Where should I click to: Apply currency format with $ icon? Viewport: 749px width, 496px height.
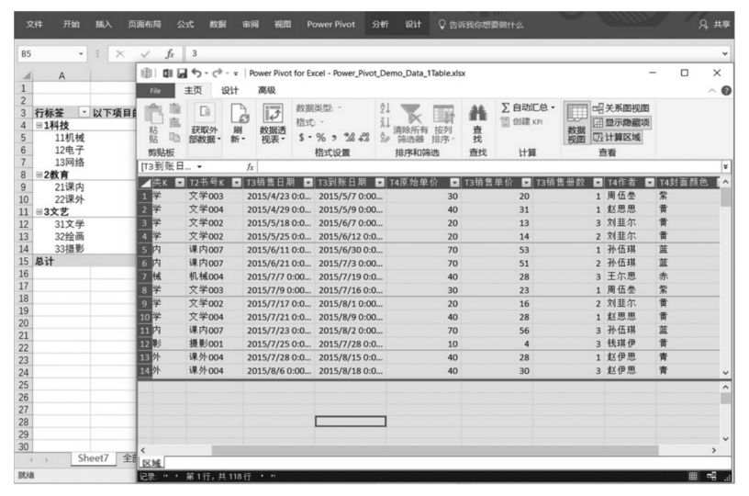(301, 138)
